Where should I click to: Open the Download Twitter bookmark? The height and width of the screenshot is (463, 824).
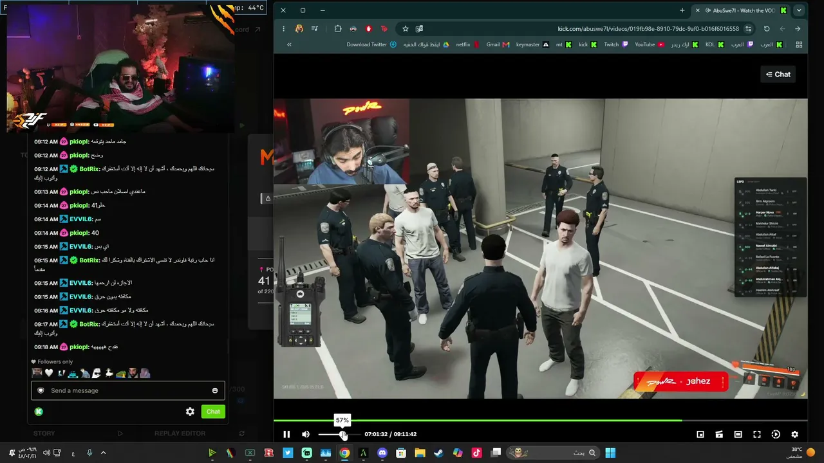point(371,44)
